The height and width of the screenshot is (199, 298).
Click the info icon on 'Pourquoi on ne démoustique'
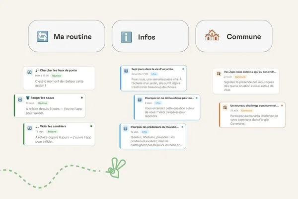(x=140, y=100)
